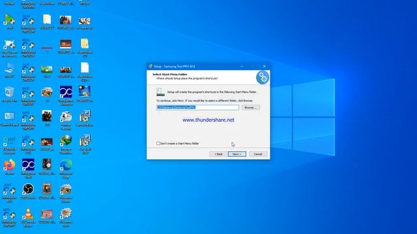Click the Browse... button in Setup

pos(250,107)
